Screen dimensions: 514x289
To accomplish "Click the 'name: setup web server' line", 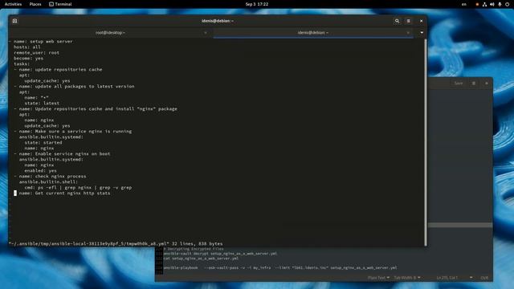I will (x=43, y=42).
